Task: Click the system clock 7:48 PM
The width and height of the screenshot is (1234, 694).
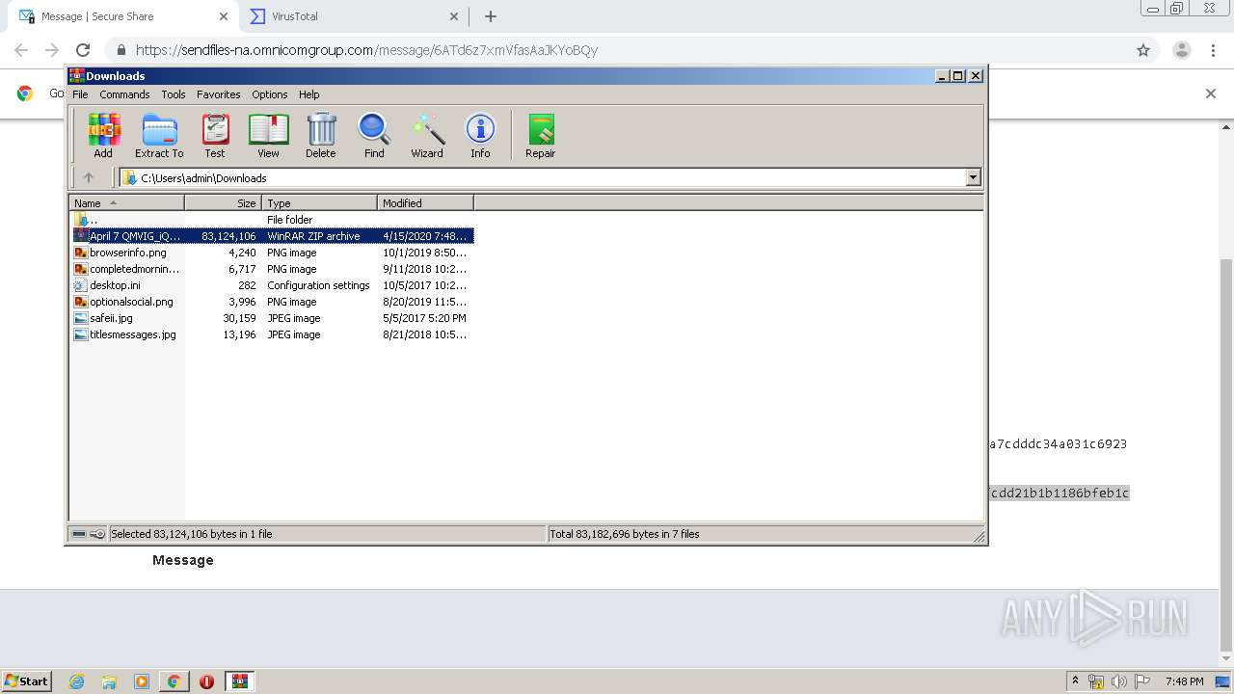Action: 1184,681
